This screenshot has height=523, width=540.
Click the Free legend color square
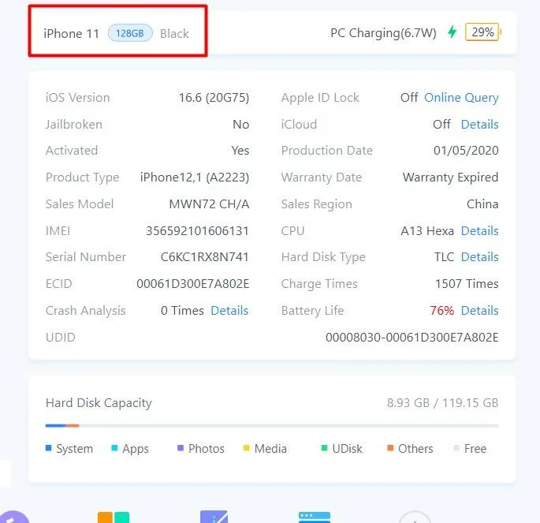(x=456, y=448)
